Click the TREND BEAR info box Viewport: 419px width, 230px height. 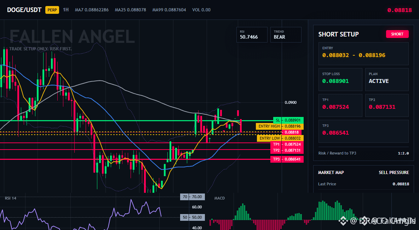tap(286, 34)
